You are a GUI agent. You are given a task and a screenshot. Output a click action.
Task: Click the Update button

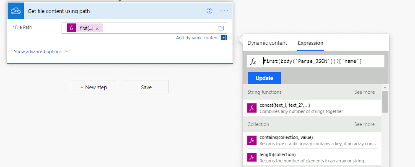coord(264,78)
